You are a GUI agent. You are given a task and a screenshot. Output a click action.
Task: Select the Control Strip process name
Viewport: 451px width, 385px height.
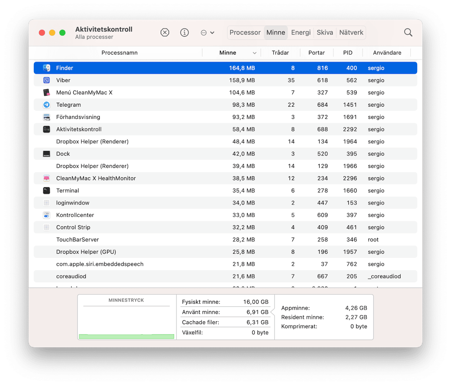click(x=73, y=227)
